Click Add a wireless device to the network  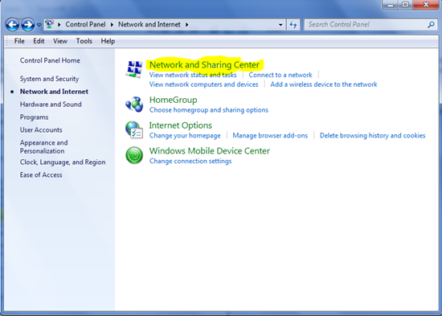(324, 84)
